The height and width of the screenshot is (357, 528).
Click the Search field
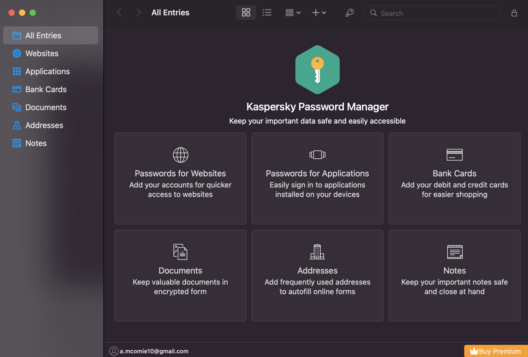(x=432, y=13)
